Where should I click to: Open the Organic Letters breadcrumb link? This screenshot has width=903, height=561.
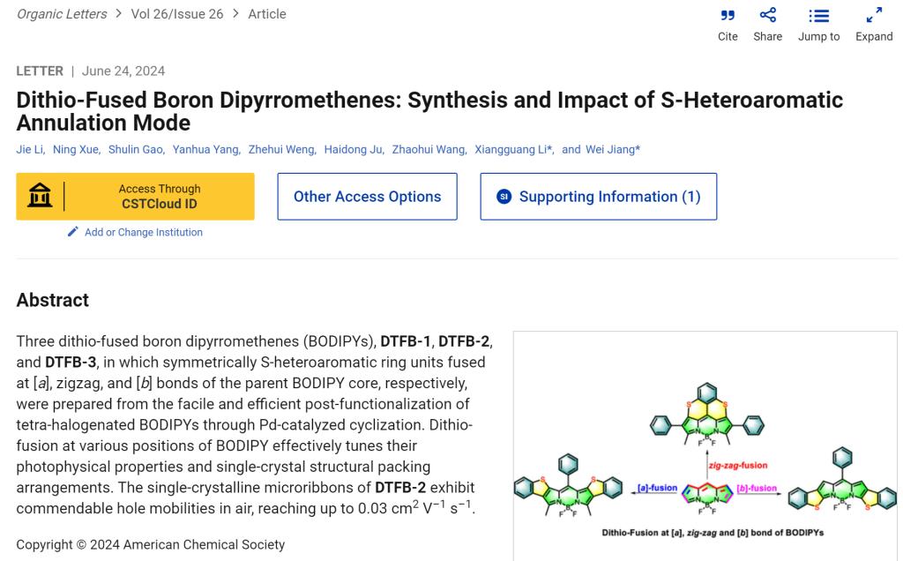pos(62,14)
